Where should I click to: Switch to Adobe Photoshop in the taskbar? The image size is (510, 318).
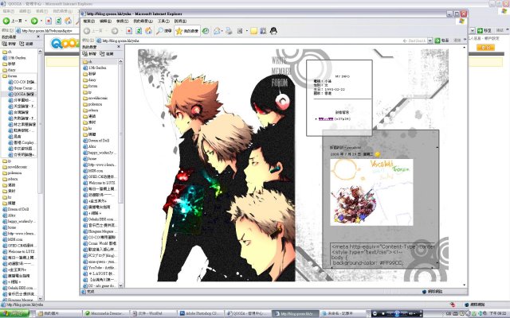click(200, 313)
